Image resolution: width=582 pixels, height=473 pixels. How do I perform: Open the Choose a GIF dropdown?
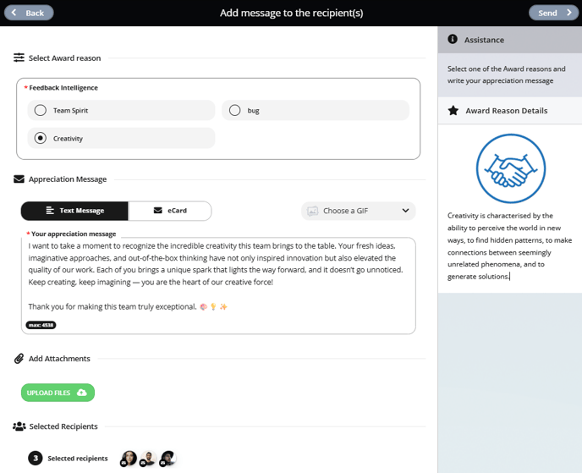(x=358, y=211)
